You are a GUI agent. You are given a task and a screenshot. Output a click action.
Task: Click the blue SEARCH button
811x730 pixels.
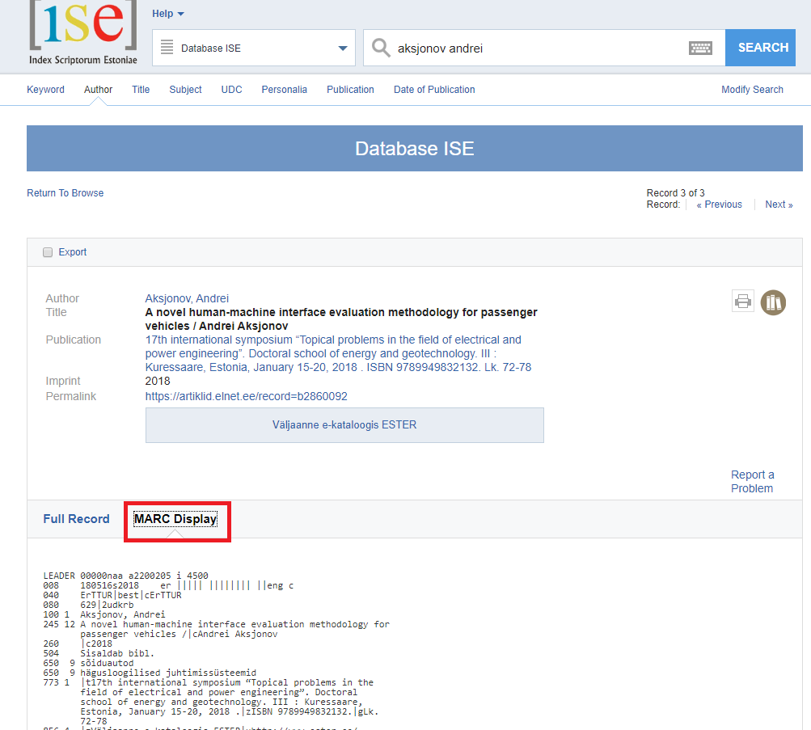(760, 48)
